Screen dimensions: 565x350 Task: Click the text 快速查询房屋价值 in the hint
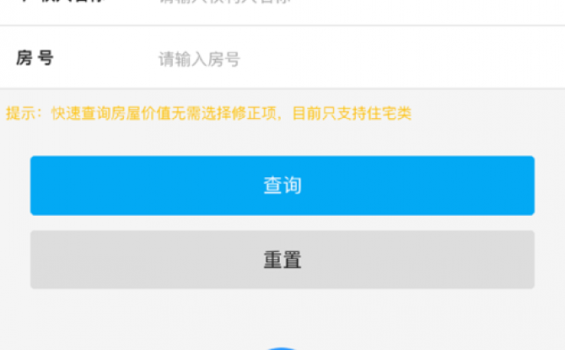click(110, 114)
